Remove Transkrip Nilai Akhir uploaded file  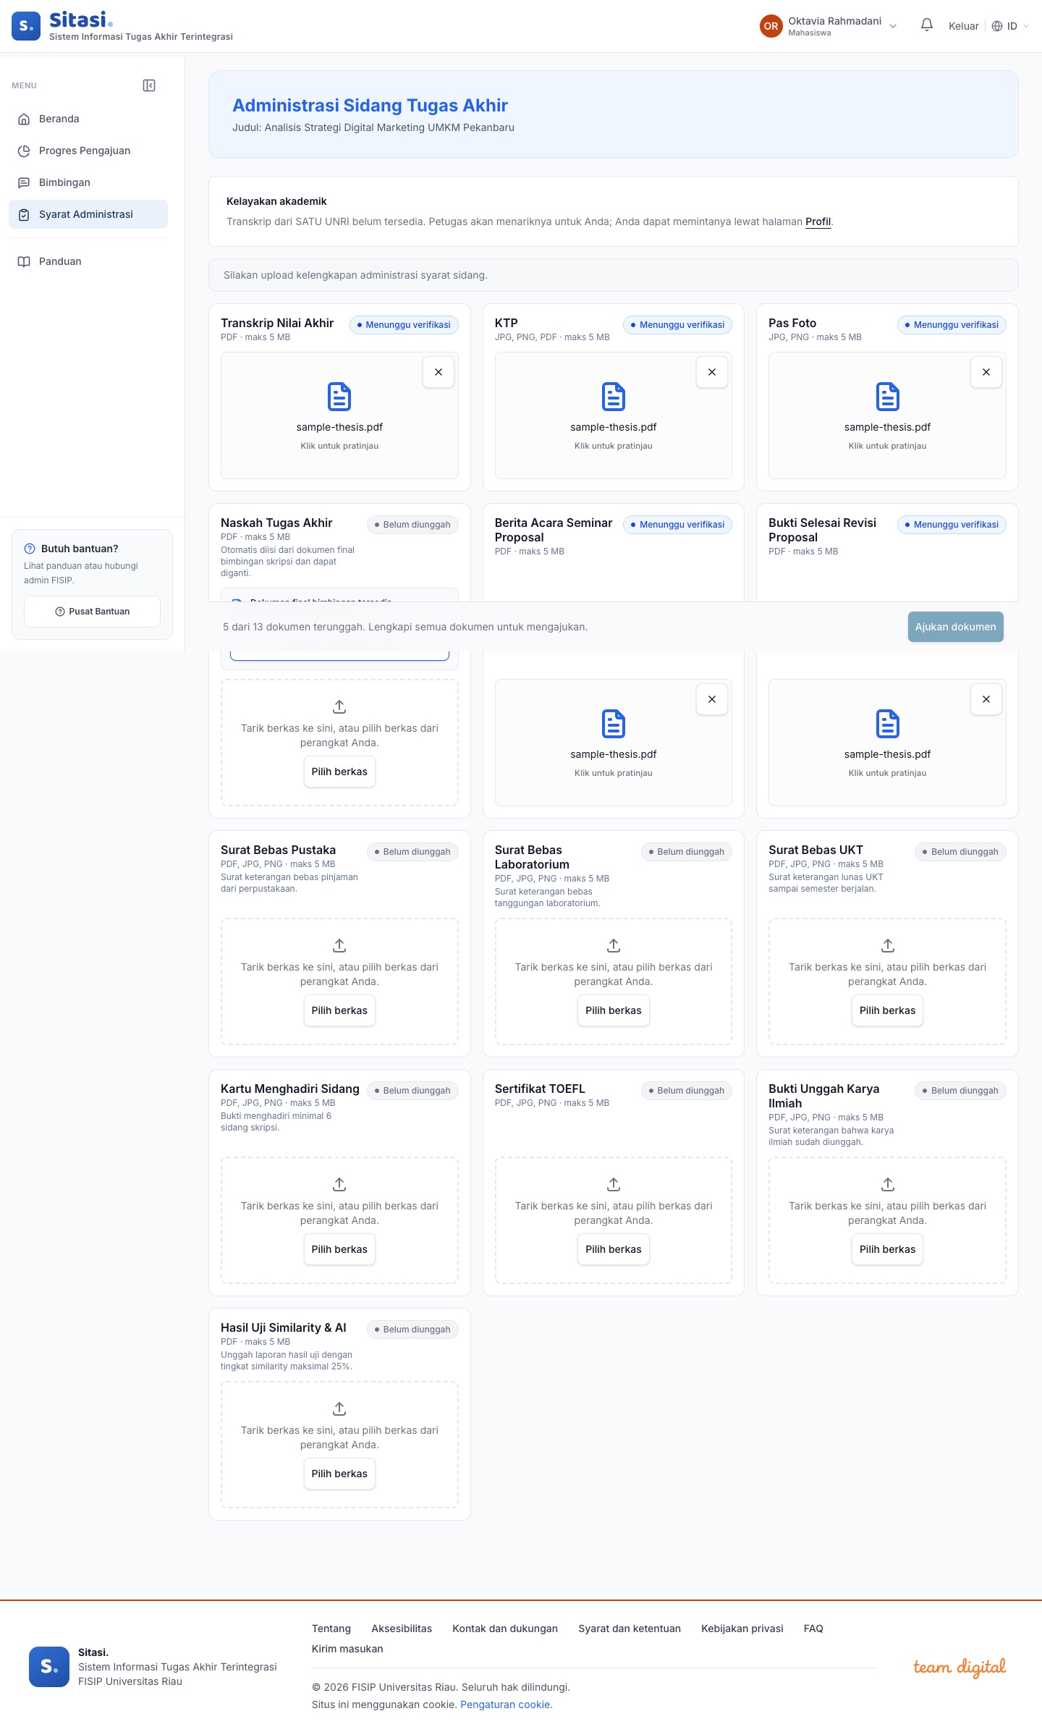(439, 372)
